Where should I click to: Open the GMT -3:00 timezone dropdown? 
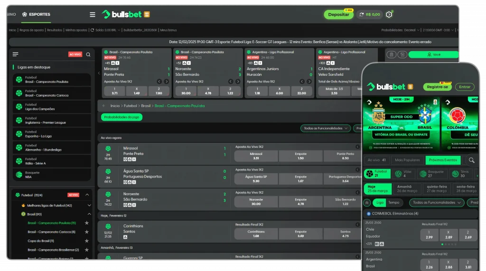pos(438,30)
